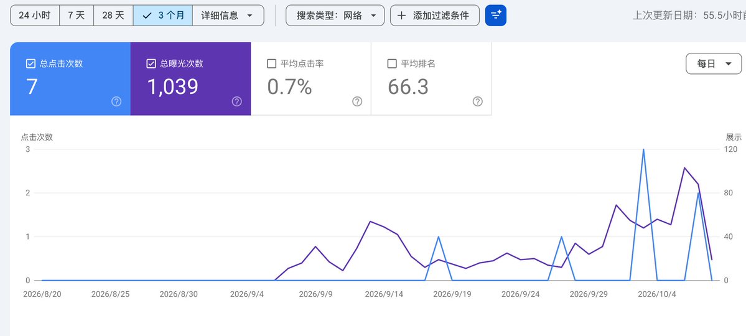The image size is (746, 336).
Task: Click the 2026/8/25 axis date label
Action: pyautogui.click(x=110, y=294)
